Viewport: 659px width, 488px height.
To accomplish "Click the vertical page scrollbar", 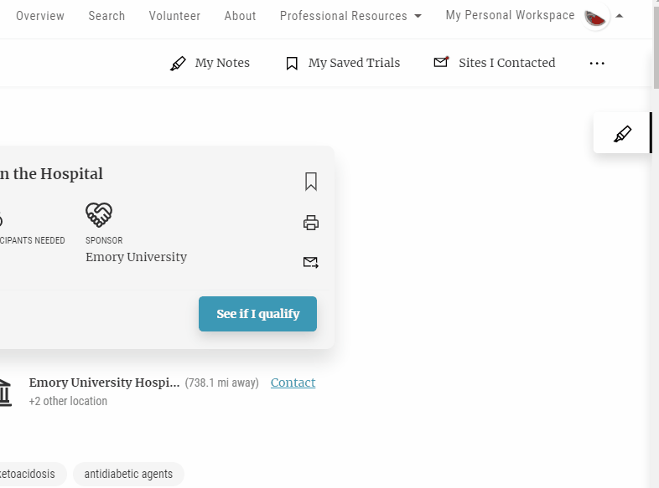I will pyautogui.click(x=655, y=251).
